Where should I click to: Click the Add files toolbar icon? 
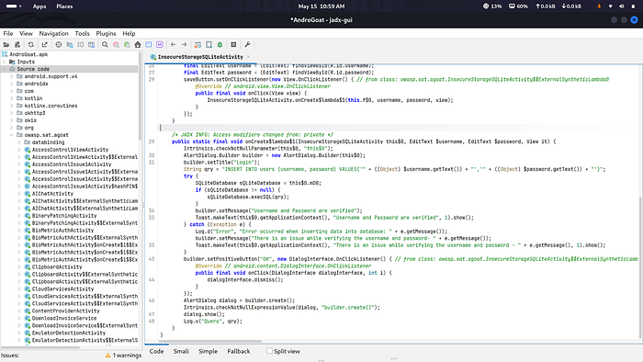[17, 45]
